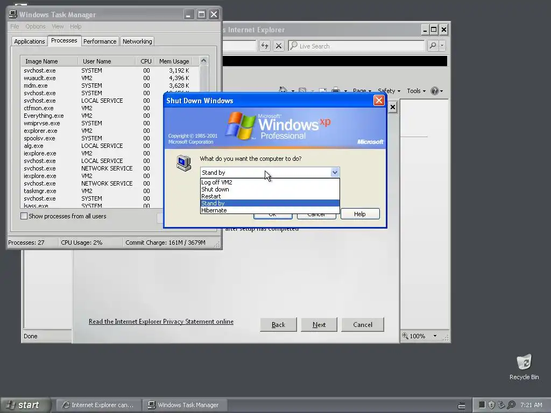This screenshot has height=413, width=551.
Task: Click the computer icon in Shut Down dialog
Action: click(184, 163)
